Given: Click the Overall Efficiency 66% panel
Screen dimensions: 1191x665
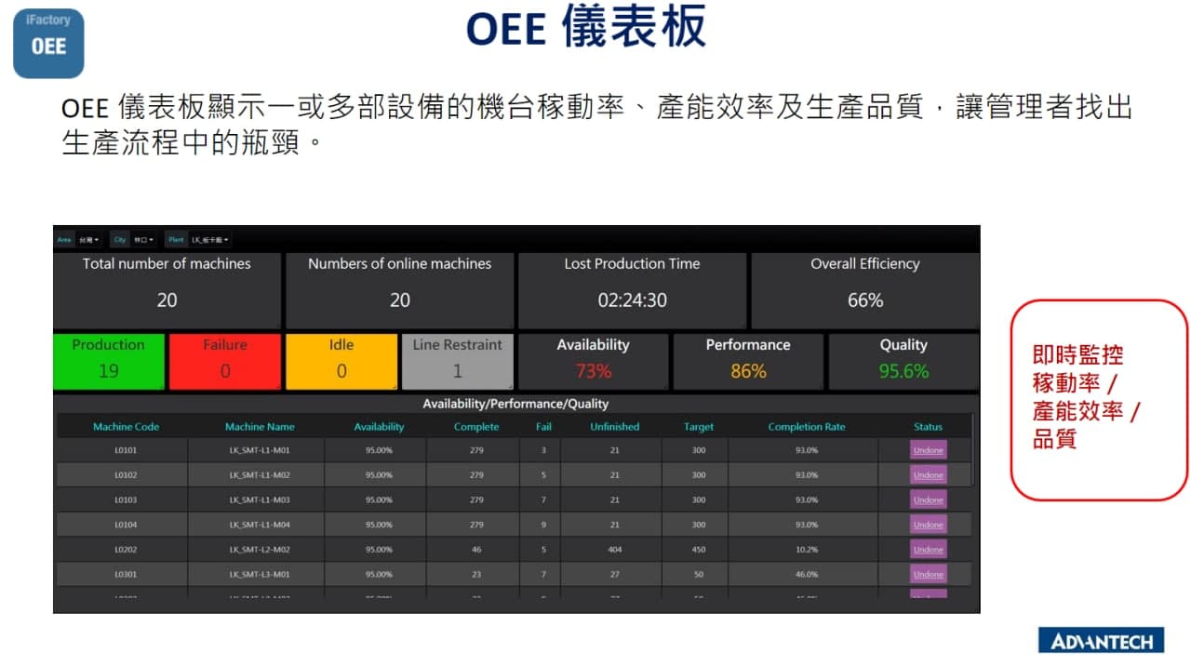Looking at the screenshot, I should pyautogui.click(x=864, y=289).
